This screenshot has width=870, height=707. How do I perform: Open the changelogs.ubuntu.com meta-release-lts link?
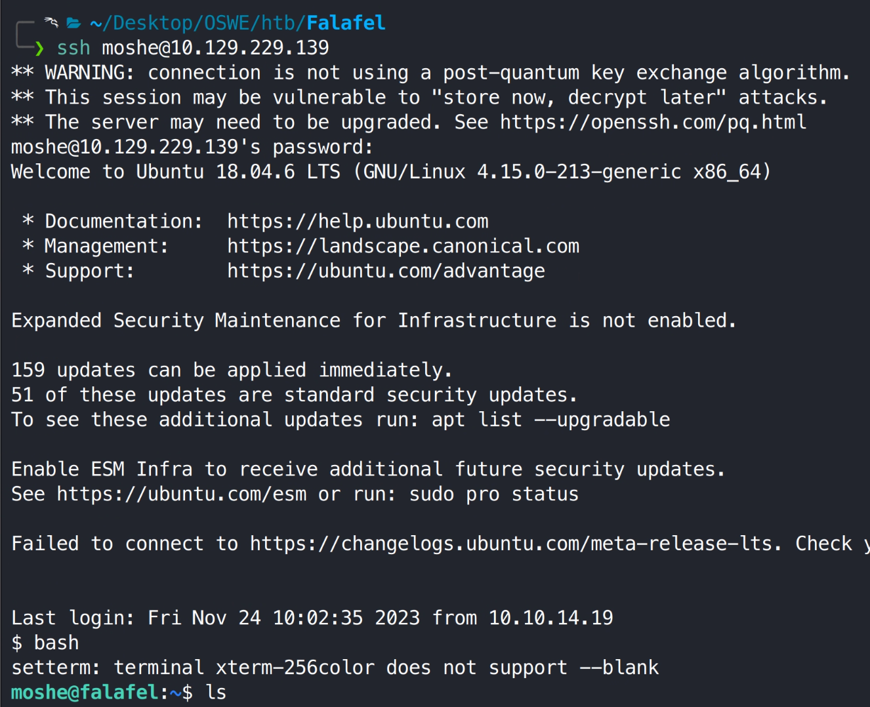pyautogui.click(x=514, y=544)
